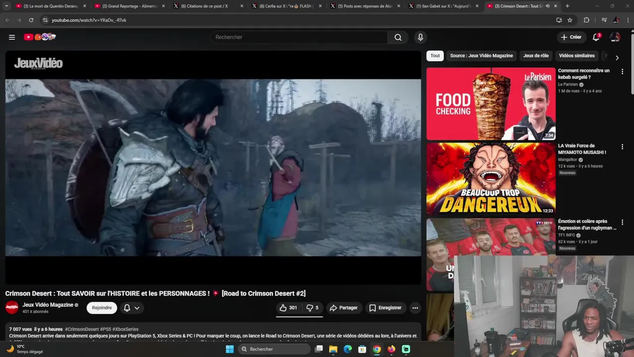View site information icon in address bar
This screenshot has width=634, height=357.
point(45,20)
